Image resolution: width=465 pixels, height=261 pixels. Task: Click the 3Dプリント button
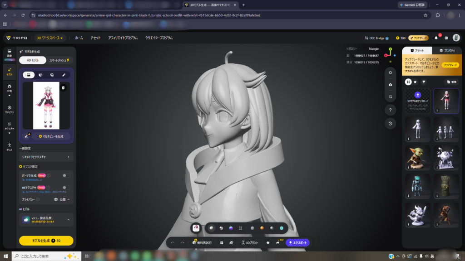249,243
